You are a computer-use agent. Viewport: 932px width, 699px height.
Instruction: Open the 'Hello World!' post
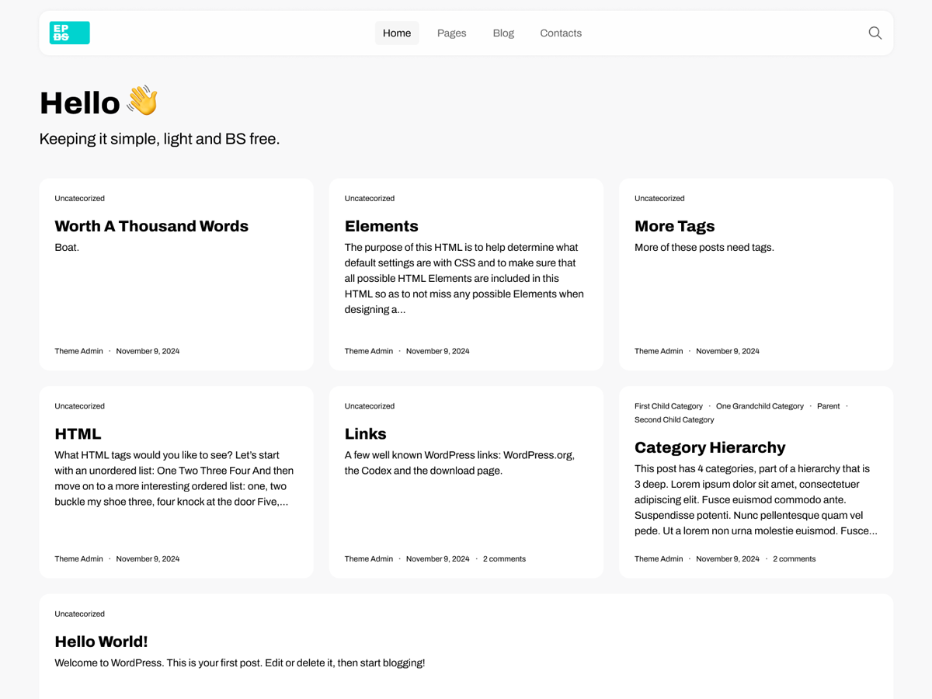coord(101,642)
